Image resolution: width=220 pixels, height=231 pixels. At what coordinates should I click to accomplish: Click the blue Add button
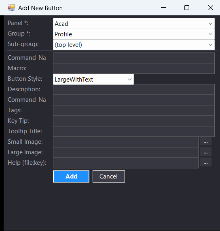tap(71, 176)
